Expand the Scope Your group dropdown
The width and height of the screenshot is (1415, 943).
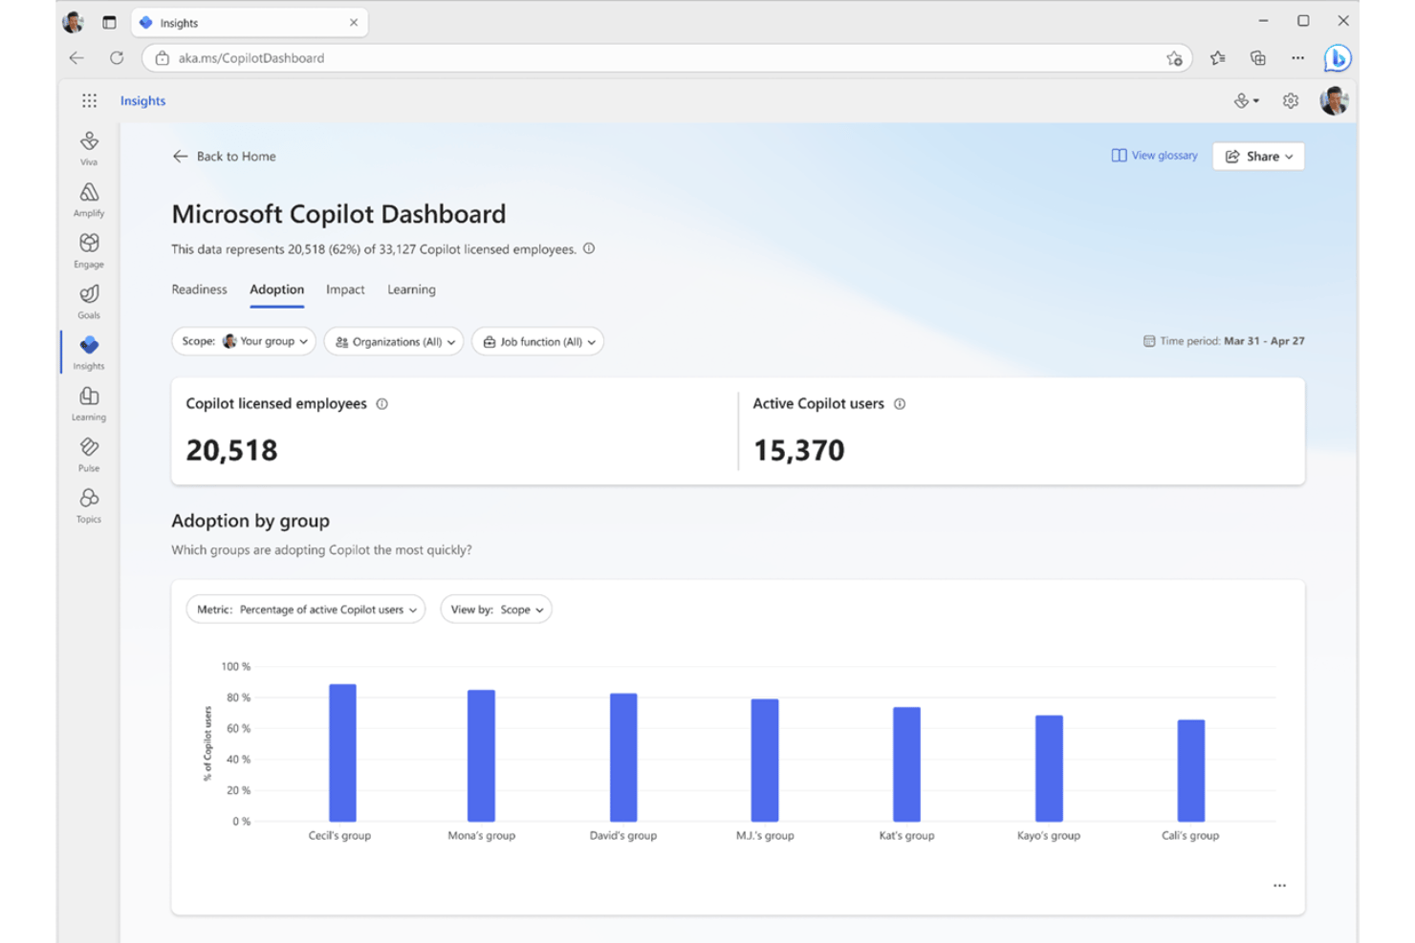[244, 341]
